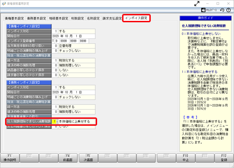This screenshot has width=234, height=168.
Task: Click the circular undo/history icon
Action: coord(222,10)
